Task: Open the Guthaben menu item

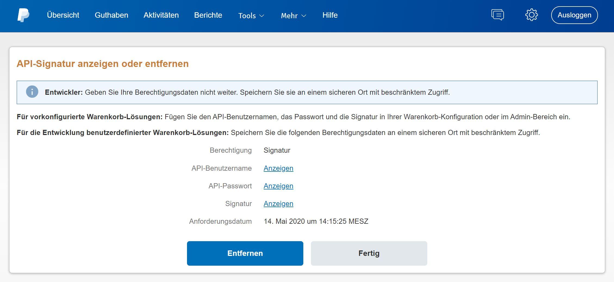Action: 111,15
